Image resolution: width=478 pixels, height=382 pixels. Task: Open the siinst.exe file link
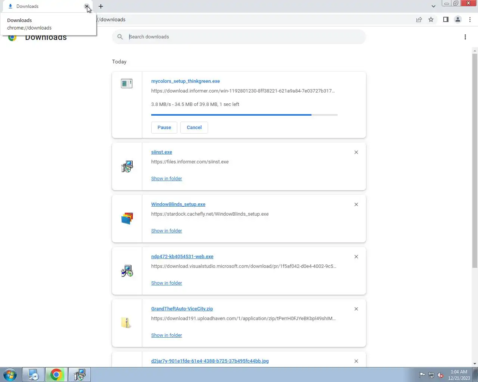point(162,152)
